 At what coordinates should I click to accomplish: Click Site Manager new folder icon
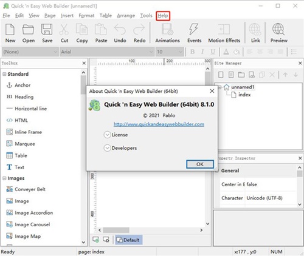click(x=241, y=75)
